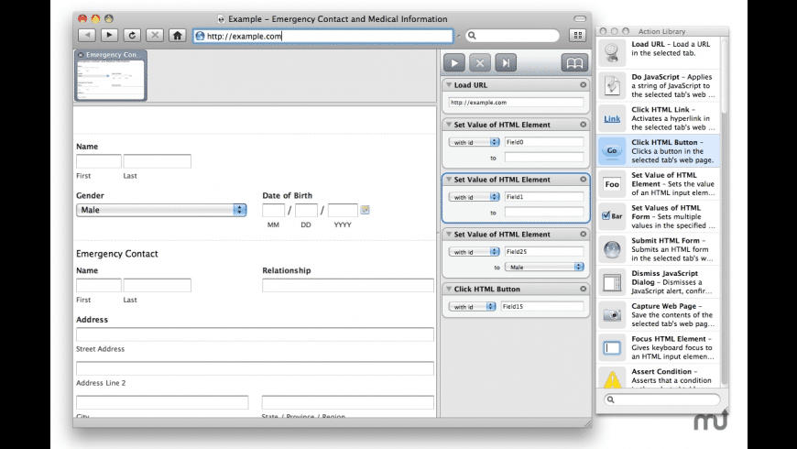Image resolution: width=797 pixels, height=449 pixels.
Task: Remove the Click HTML Button action
Action: (583, 289)
